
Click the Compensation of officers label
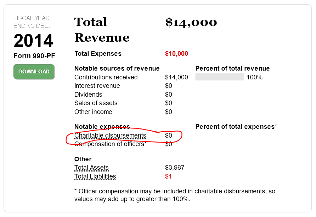111,144
